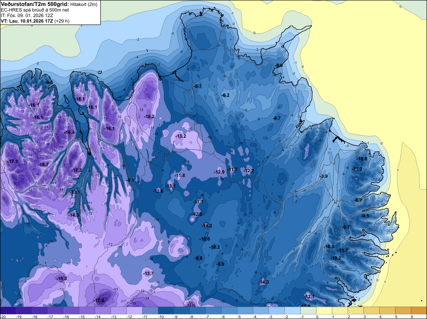Select the 'IT: Fös. 09. 01. 2026 12Z' line

(x=26, y=15)
